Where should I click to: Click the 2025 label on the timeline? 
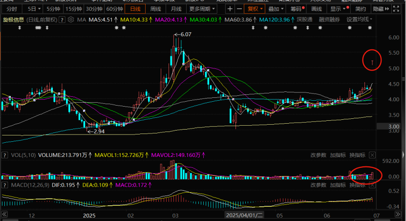pos(89,216)
